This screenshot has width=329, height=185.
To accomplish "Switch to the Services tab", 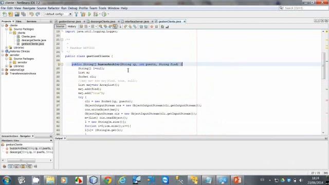I will tap(31, 22).
